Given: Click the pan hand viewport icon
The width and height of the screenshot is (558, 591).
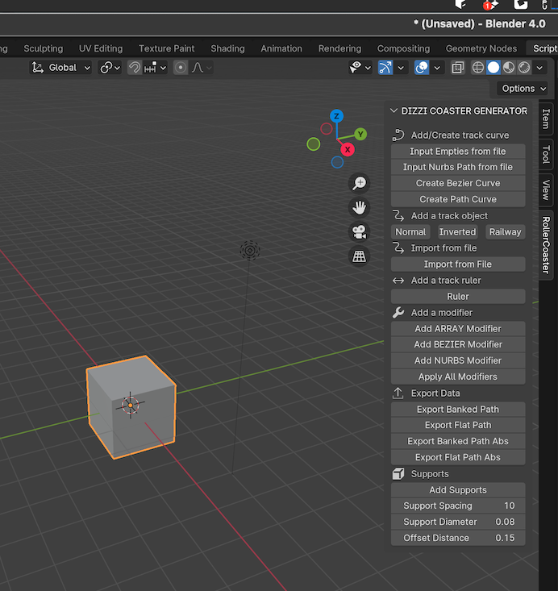Looking at the screenshot, I should pos(359,208).
